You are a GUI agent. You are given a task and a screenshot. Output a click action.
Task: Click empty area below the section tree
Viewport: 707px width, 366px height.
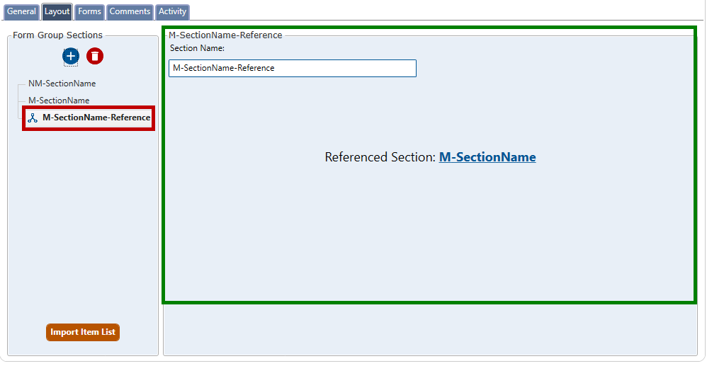tap(83, 227)
